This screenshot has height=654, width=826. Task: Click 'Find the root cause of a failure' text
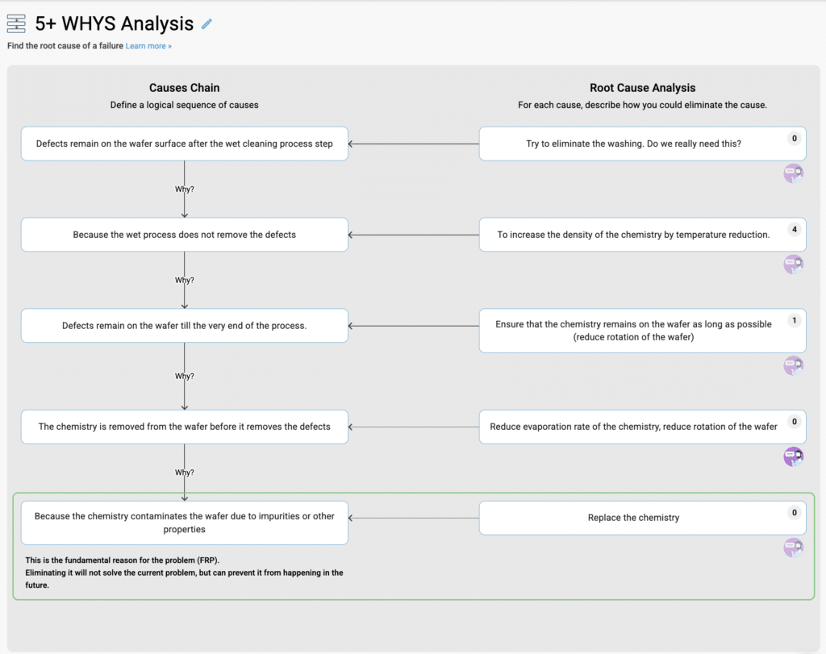point(65,46)
